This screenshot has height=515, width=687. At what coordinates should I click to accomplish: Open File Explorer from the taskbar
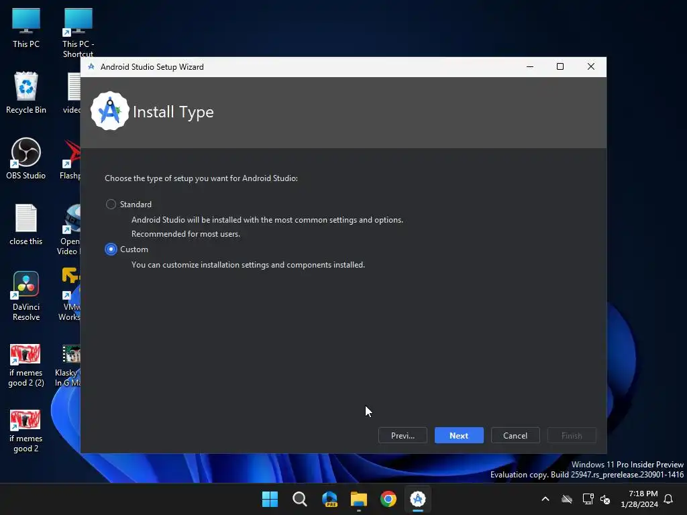click(359, 499)
